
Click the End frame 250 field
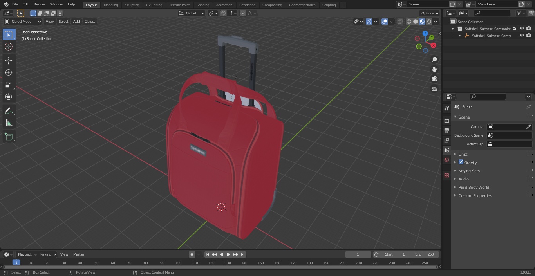pos(425,254)
